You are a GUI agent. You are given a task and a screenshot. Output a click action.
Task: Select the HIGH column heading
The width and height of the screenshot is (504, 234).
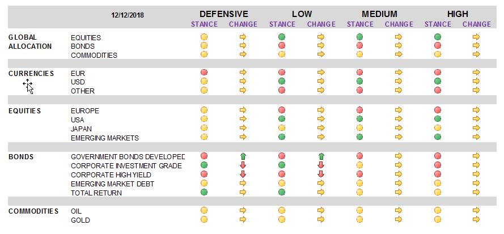(458, 14)
